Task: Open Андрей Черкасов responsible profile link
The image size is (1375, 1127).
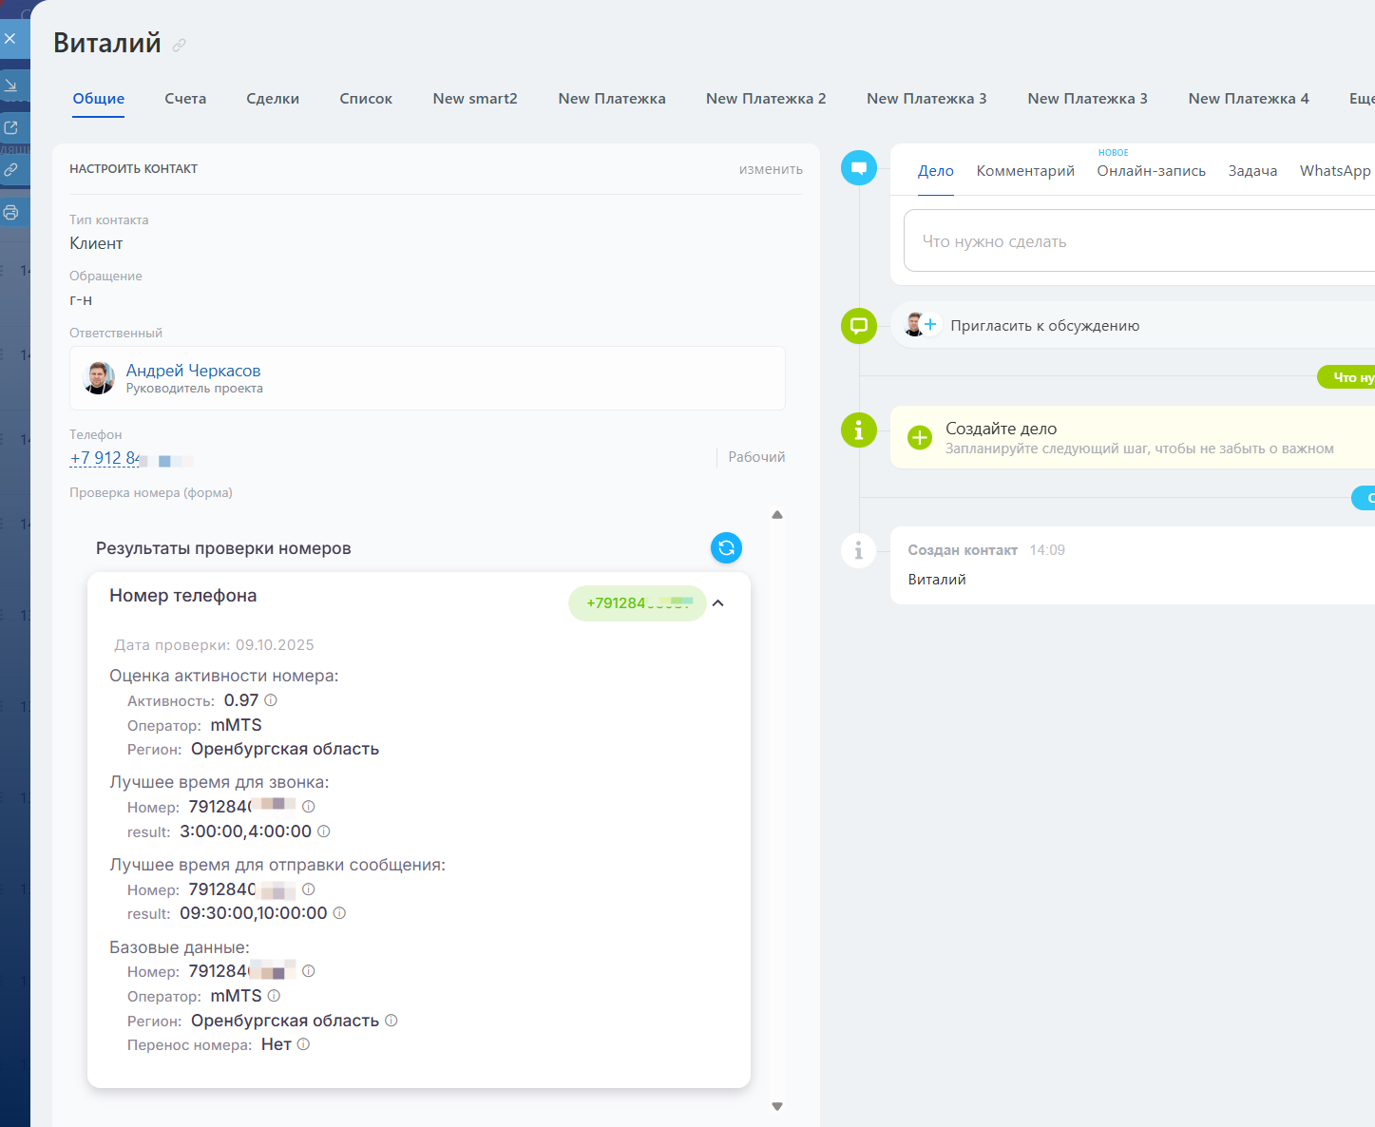Action: 193,371
